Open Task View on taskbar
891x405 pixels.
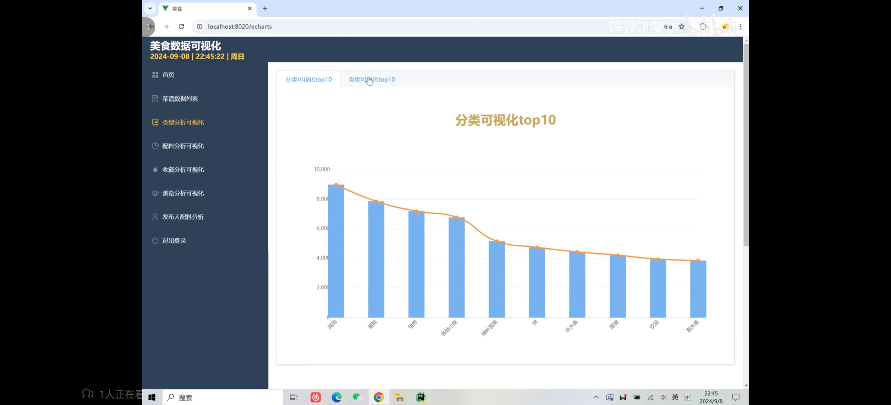294,397
